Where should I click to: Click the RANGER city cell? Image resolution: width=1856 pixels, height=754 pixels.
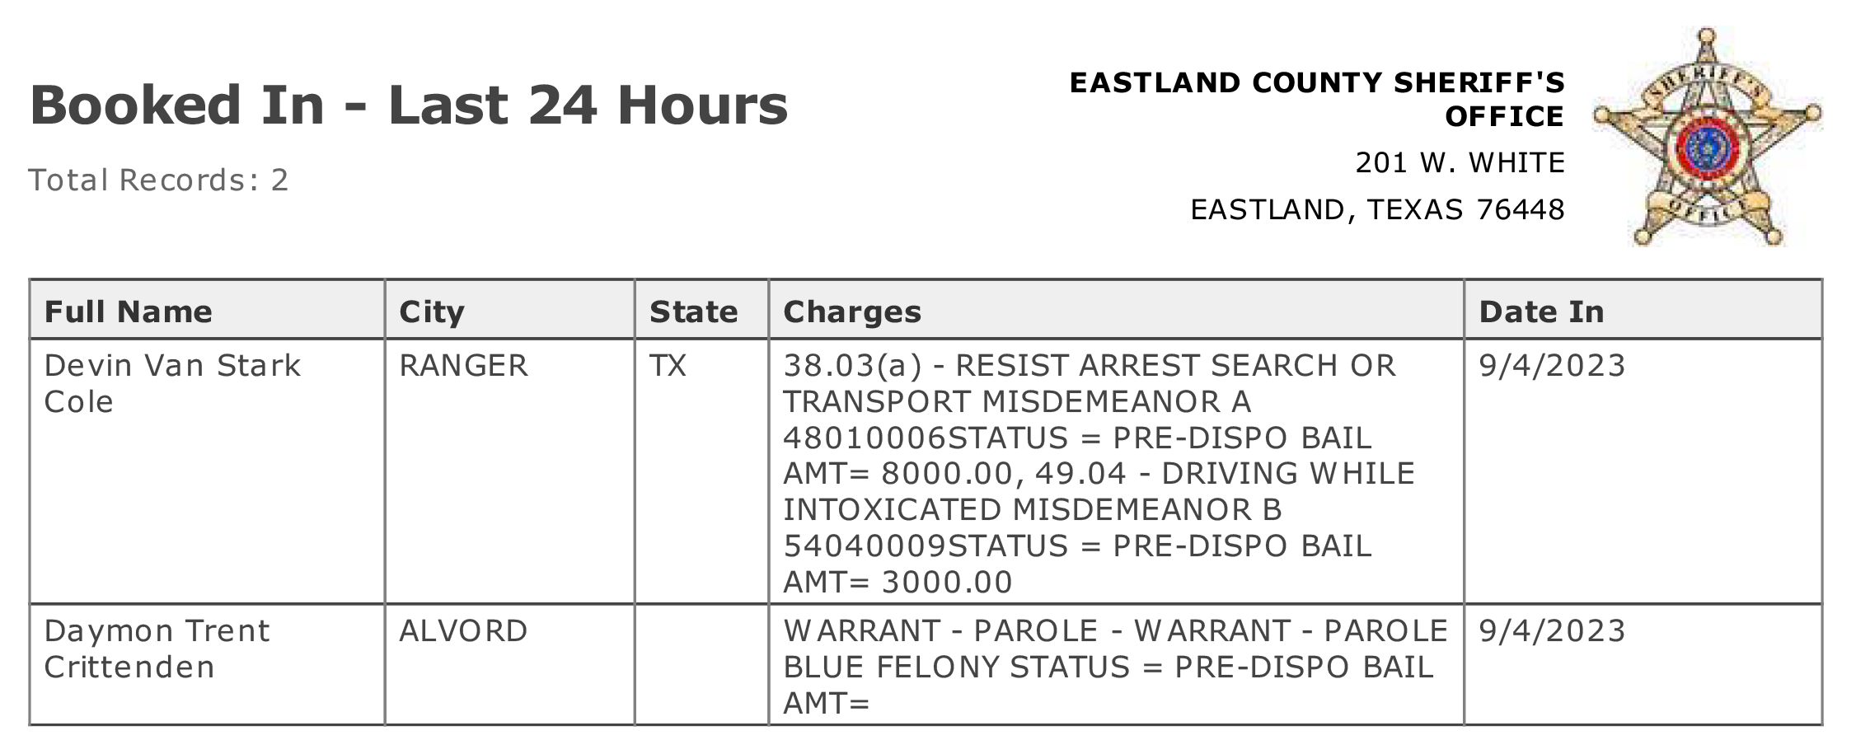pyautogui.click(x=509, y=471)
